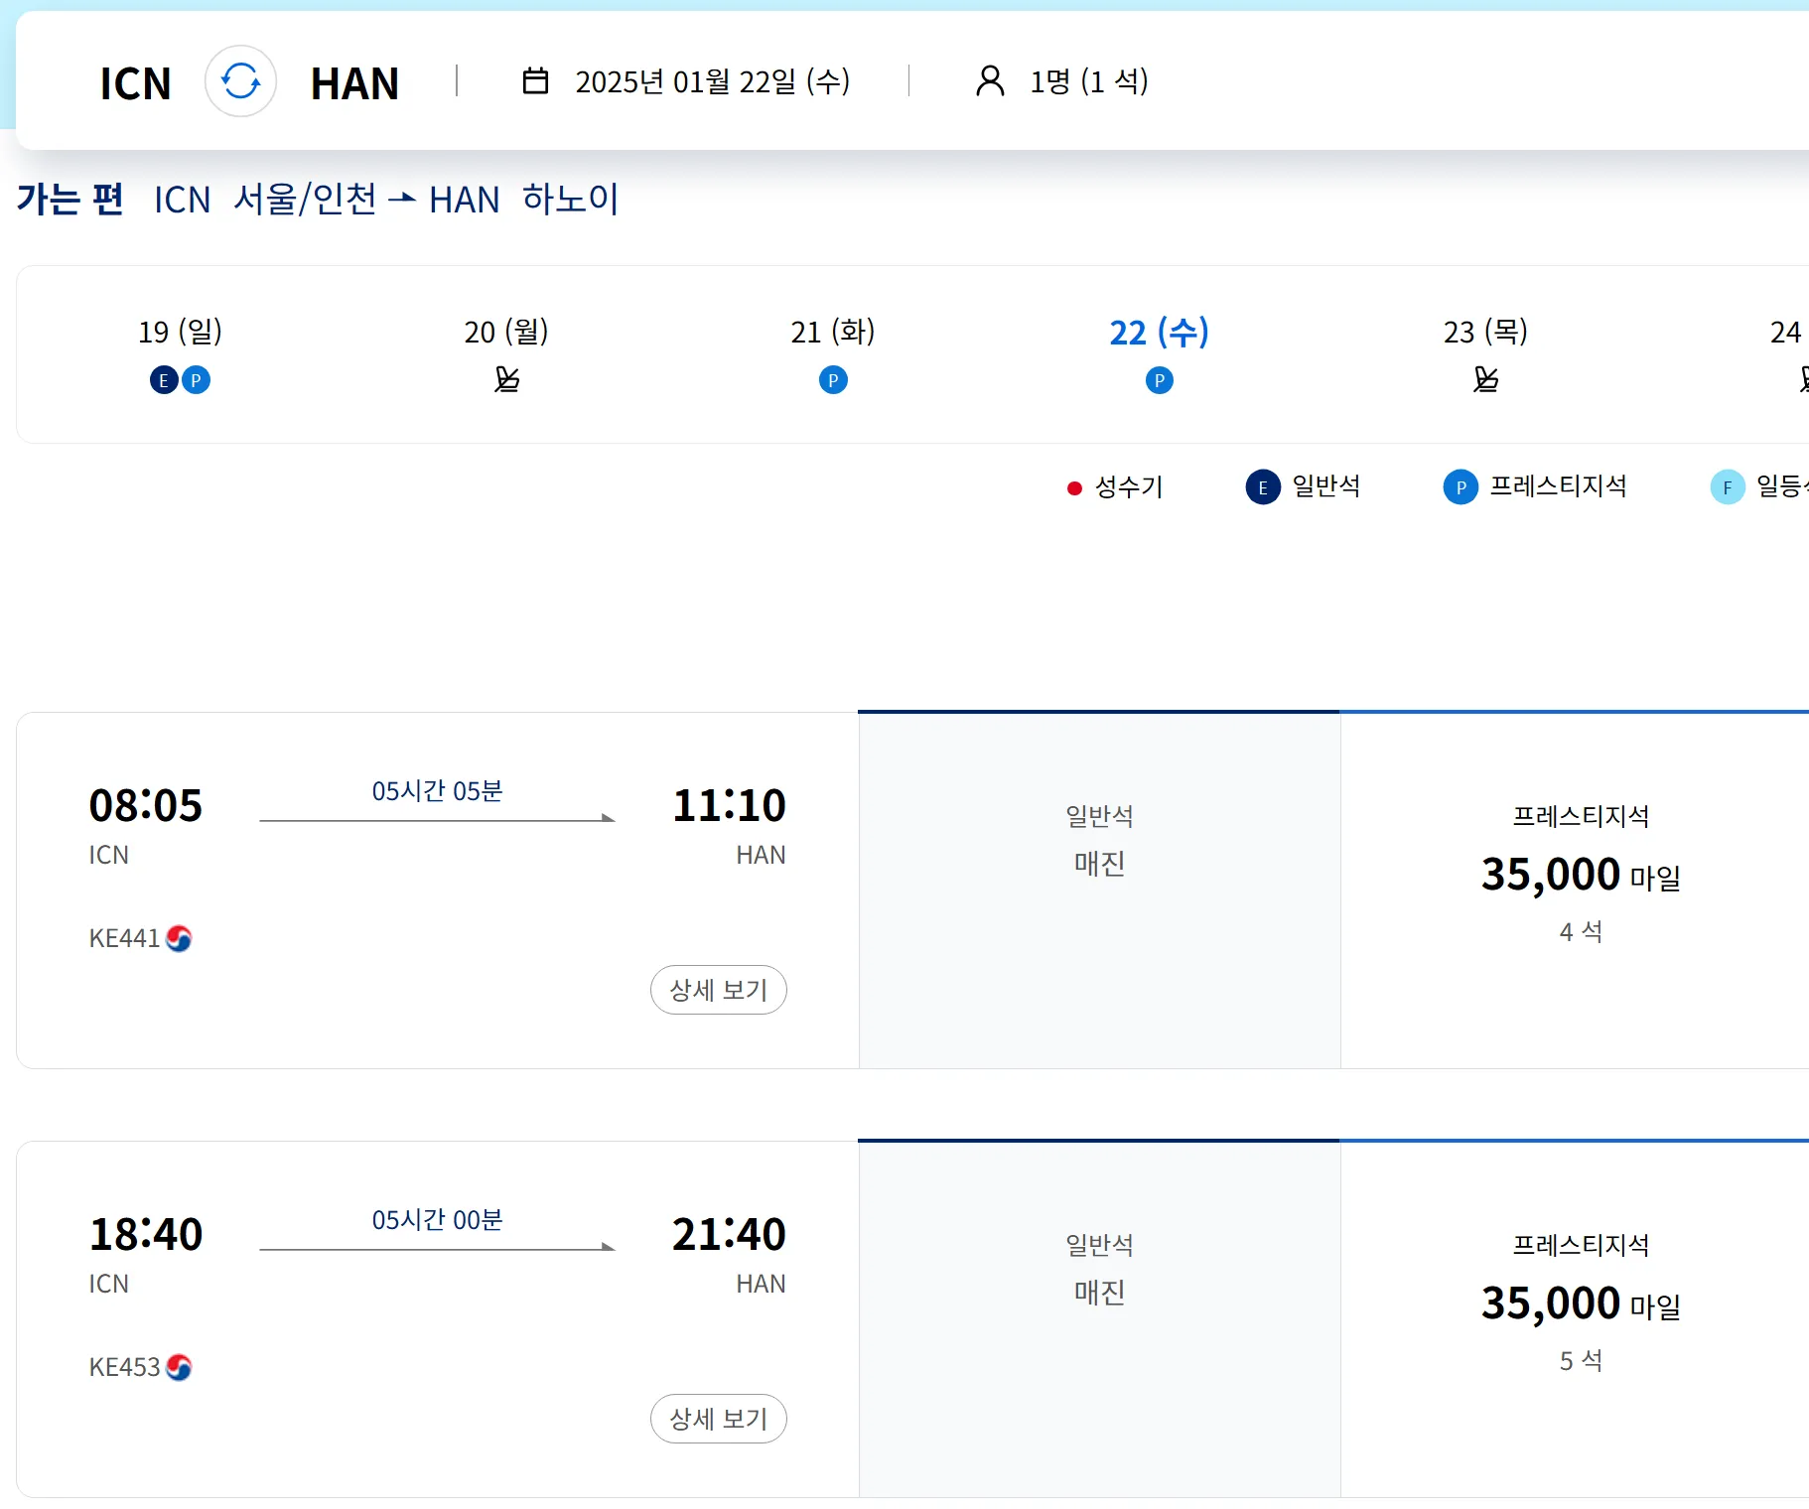Viewport: 1809px width, 1509px height.
Task: Click the ICN departure airport code
Action: (136, 83)
